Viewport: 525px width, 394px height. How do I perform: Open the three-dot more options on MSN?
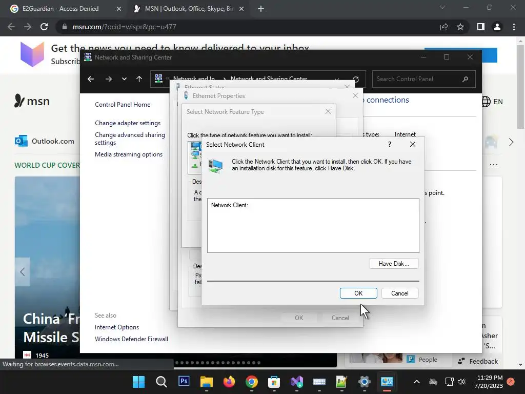coord(494,165)
